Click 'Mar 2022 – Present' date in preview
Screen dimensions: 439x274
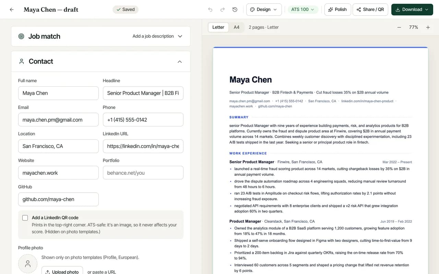398,162
